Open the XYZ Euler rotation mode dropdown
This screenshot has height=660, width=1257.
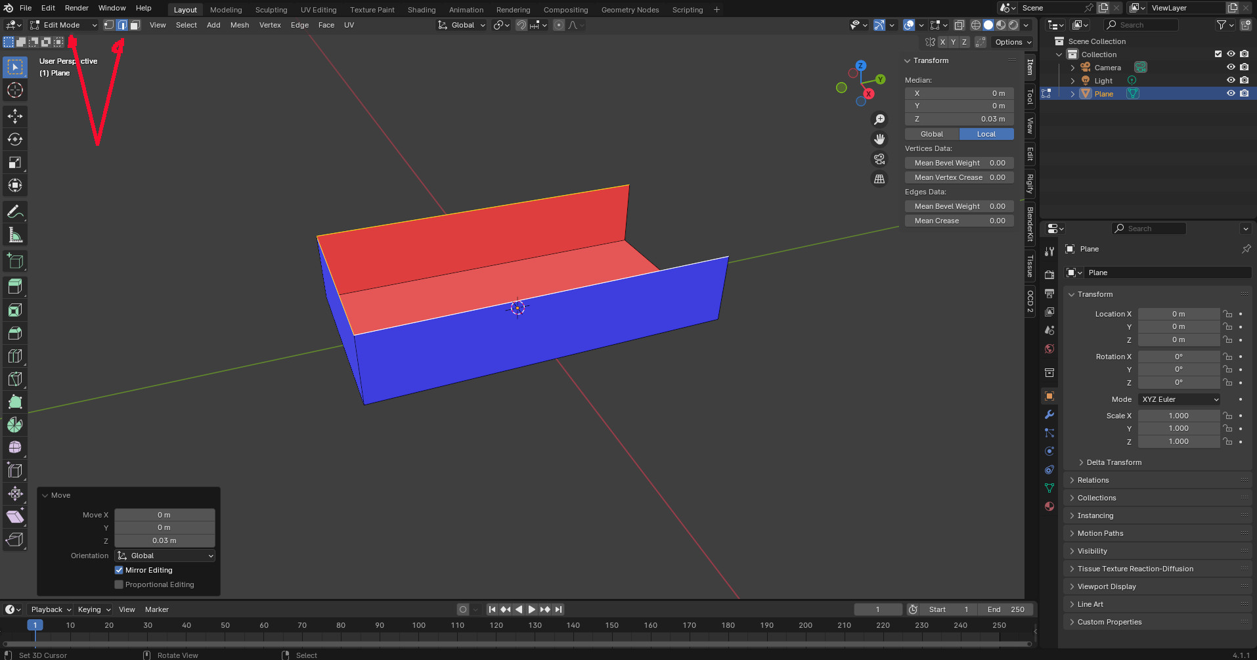coord(1180,399)
